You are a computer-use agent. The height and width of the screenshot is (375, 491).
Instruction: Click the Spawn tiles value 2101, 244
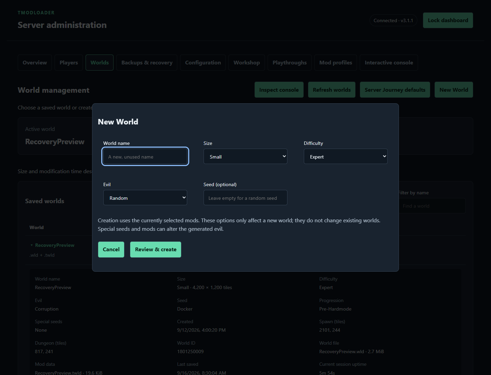(x=330, y=330)
